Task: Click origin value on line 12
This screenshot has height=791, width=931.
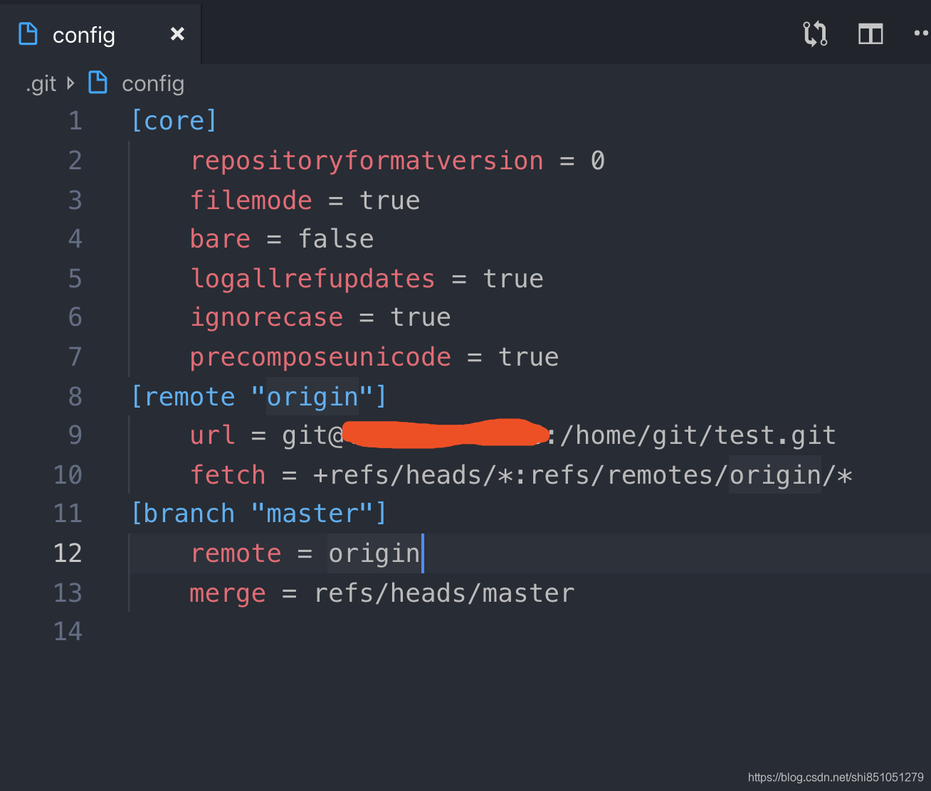Action: (x=374, y=553)
